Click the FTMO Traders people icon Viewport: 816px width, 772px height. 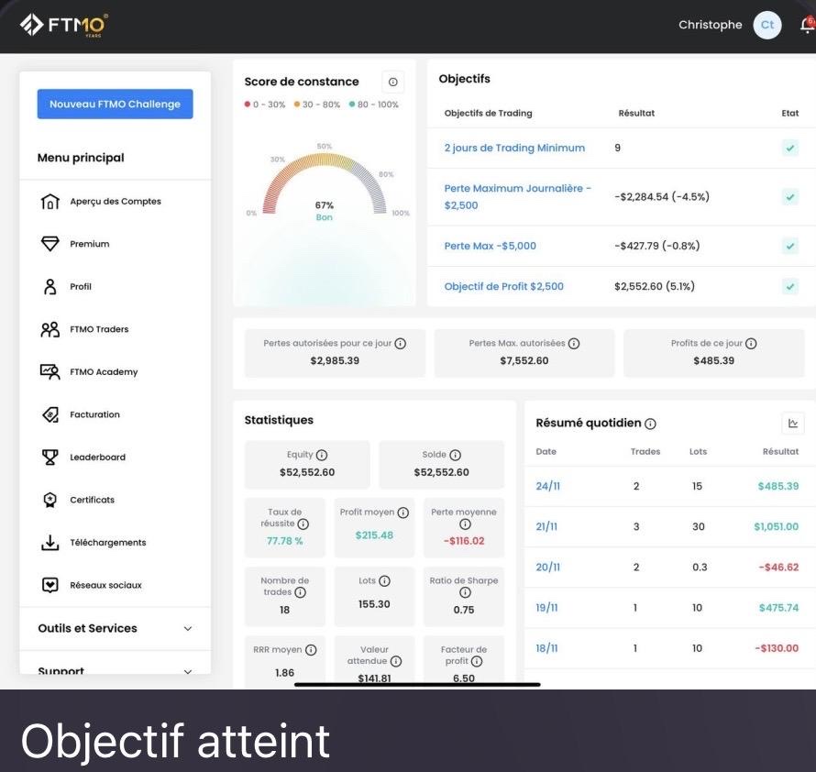tap(50, 329)
